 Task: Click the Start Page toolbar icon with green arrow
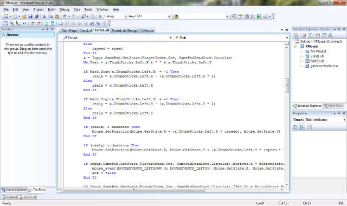tap(259, 16)
